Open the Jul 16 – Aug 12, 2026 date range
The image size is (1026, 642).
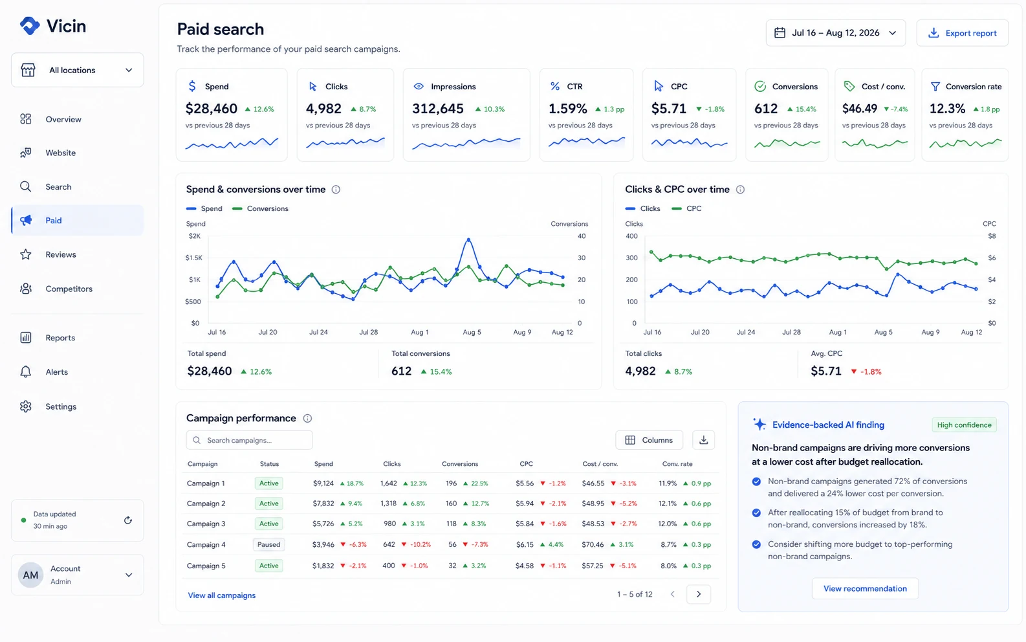click(836, 32)
